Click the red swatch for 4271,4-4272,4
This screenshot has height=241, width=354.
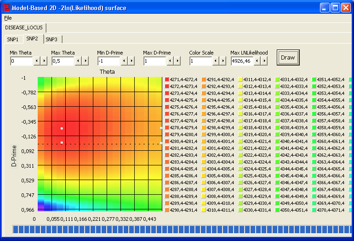(167, 79)
